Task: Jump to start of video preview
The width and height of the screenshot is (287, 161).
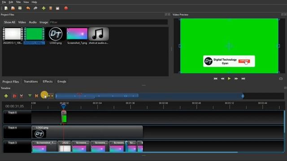Action: point(215,79)
